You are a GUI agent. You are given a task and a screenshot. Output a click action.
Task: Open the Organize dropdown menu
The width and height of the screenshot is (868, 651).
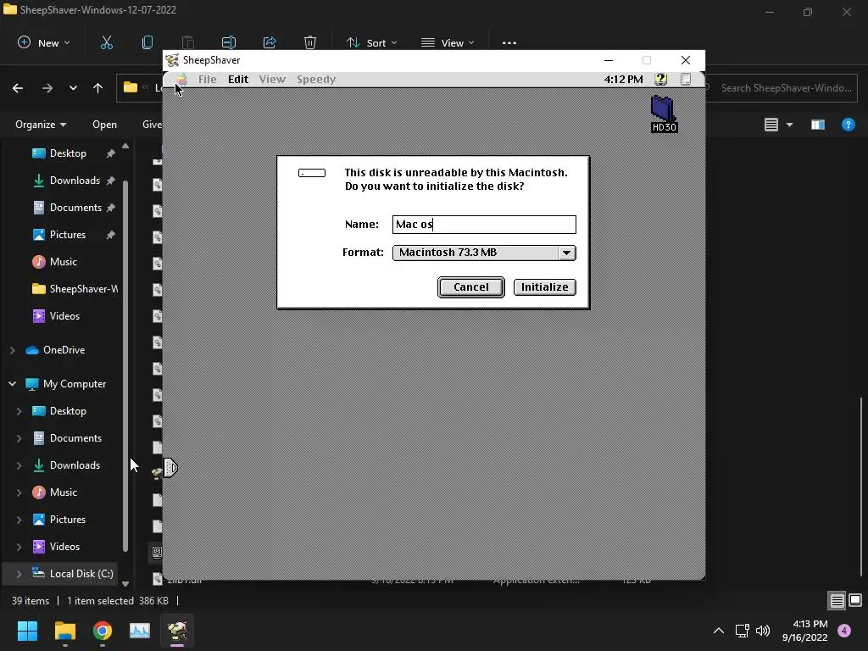pos(41,125)
